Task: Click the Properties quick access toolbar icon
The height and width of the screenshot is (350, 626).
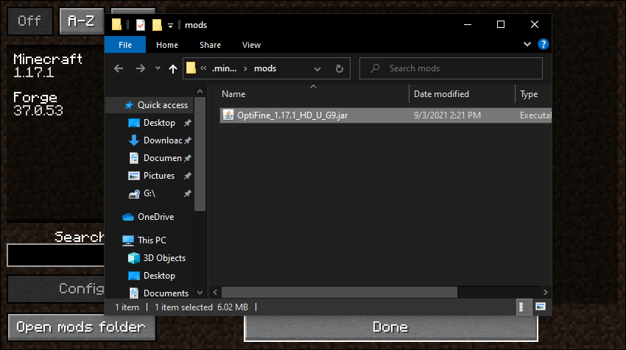Action: 140,25
